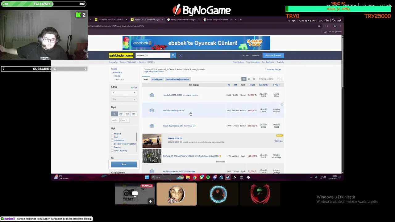Open the BMW R 1300 GS ad thumbnail

click(x=152, y=141)
